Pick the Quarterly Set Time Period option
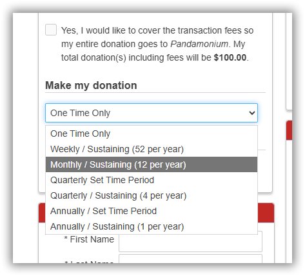The image size is (305, 276). pos(152,180)
